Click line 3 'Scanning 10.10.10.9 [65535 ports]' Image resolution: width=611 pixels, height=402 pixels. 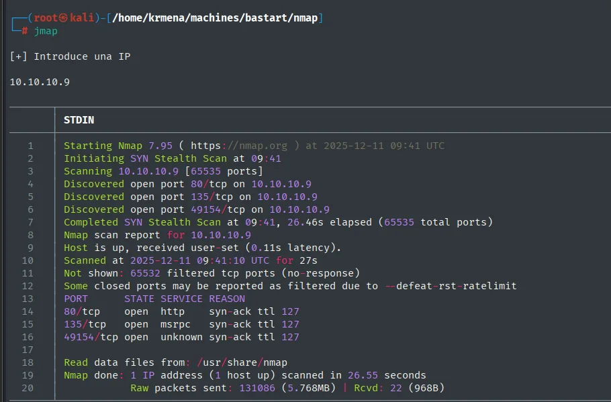(163, 171)
